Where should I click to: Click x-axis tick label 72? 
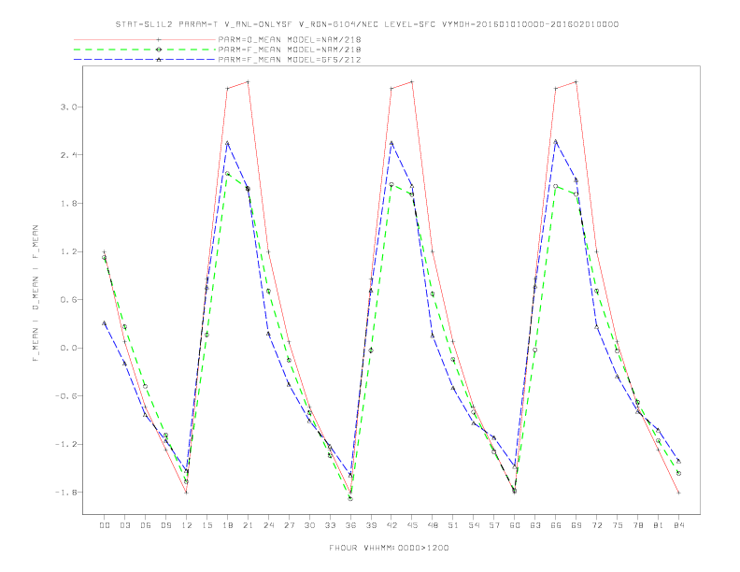pyautogui.click(x=596, y=525)
